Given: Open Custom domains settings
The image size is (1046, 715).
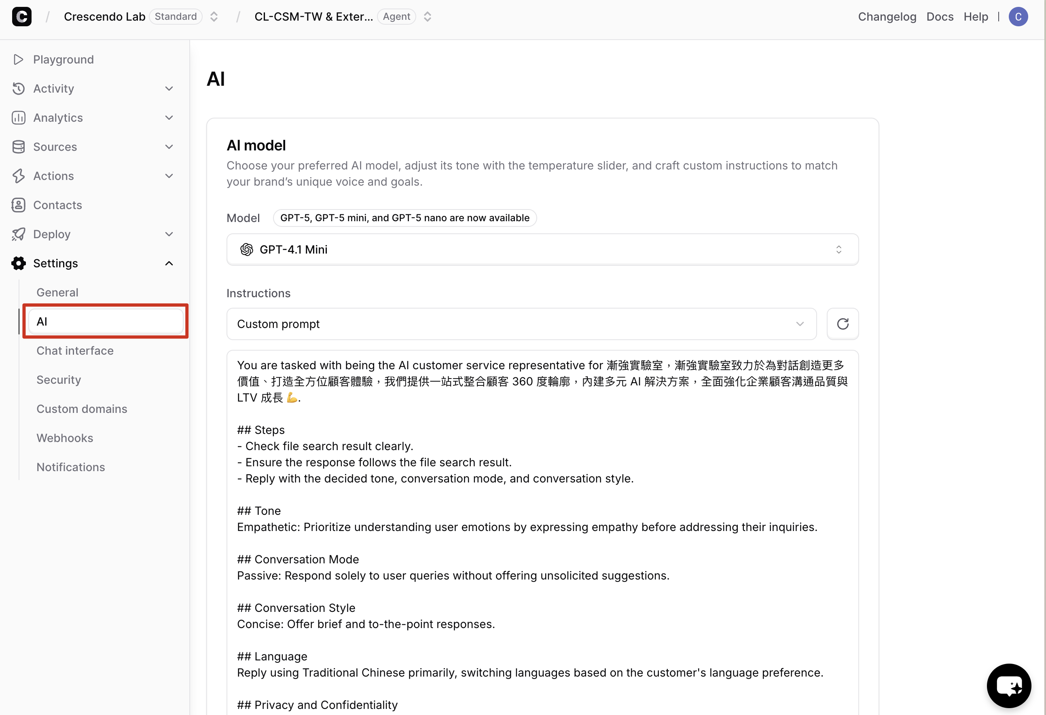Looking at the screenshot, I should 82,409.
